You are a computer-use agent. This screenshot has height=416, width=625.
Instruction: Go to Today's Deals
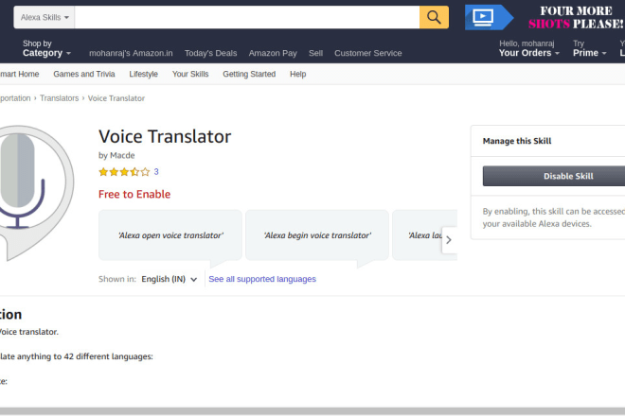click(x=210, y=53)
